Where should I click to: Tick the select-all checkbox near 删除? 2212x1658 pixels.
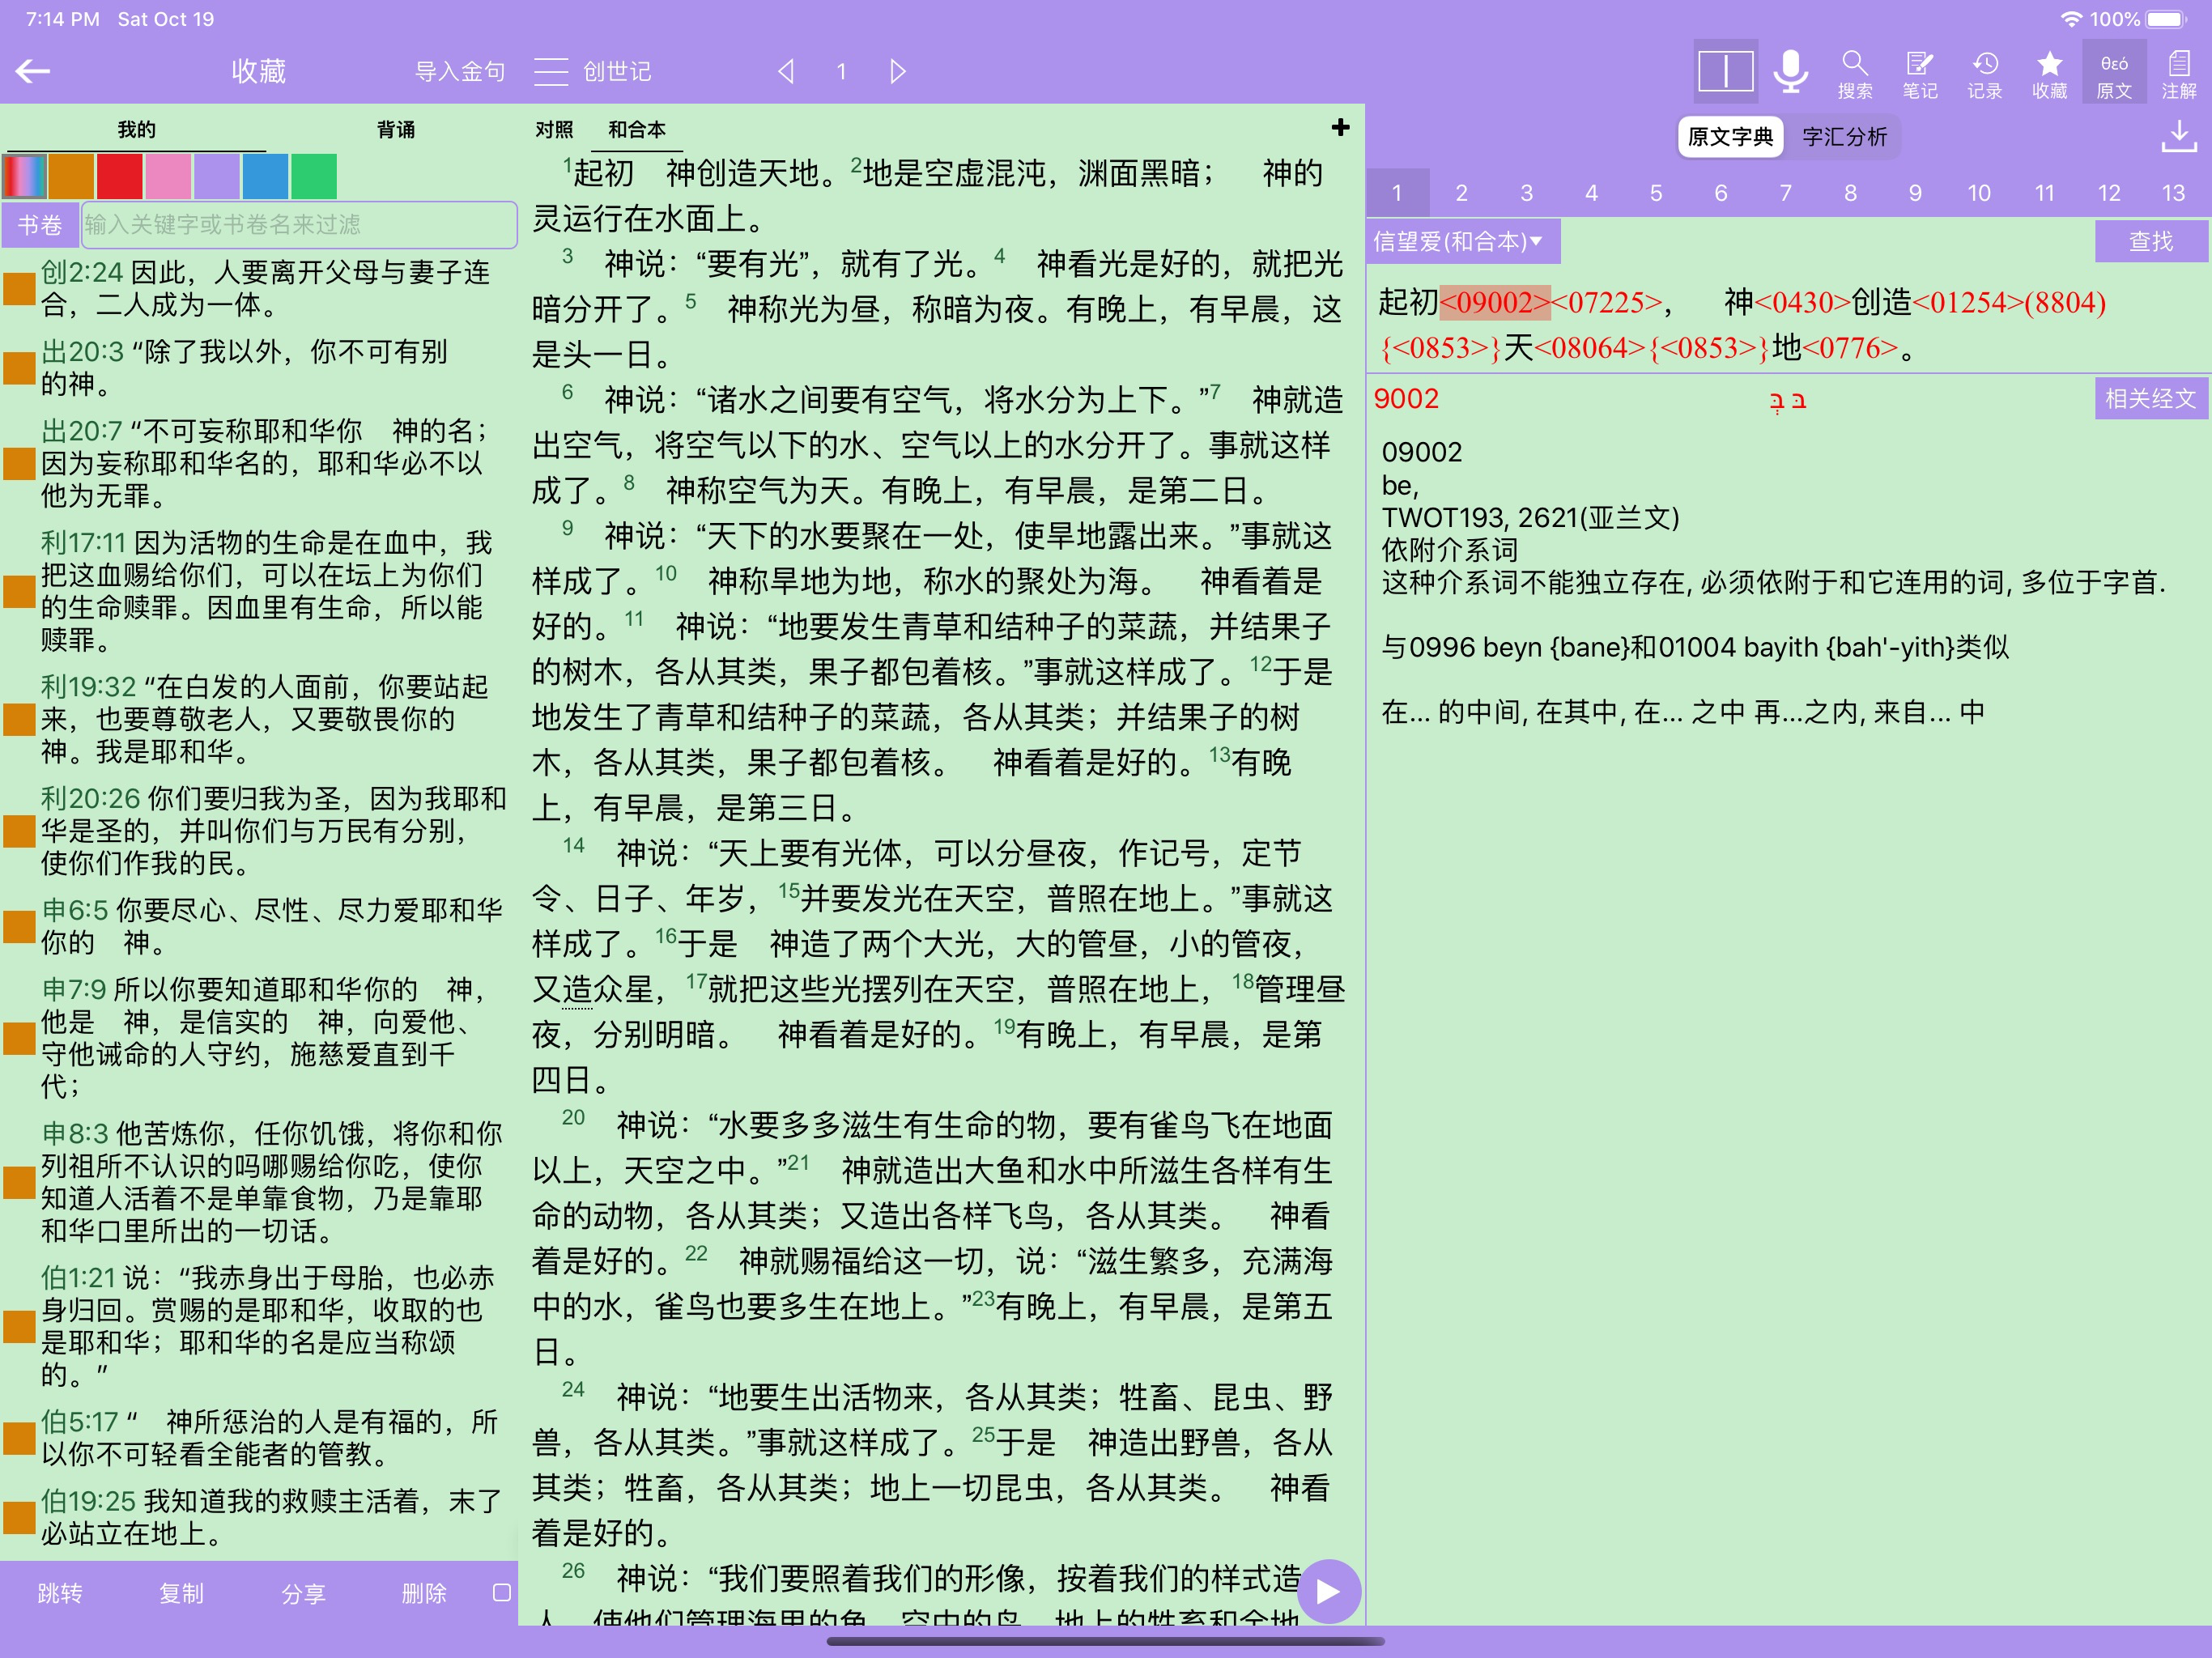click(x=502, y=1593)
